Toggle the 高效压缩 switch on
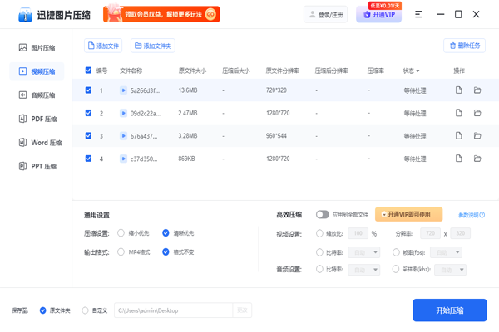Image resolution: width=499 pixels, height=332 pixels. 322,214
